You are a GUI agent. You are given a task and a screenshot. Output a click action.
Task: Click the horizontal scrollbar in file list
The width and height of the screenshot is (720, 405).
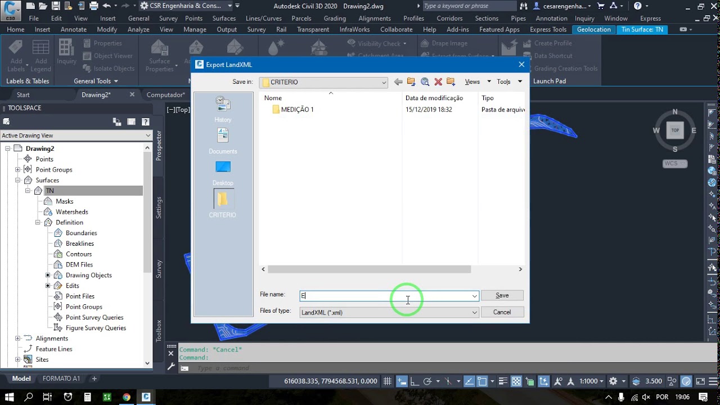point(369,269)
